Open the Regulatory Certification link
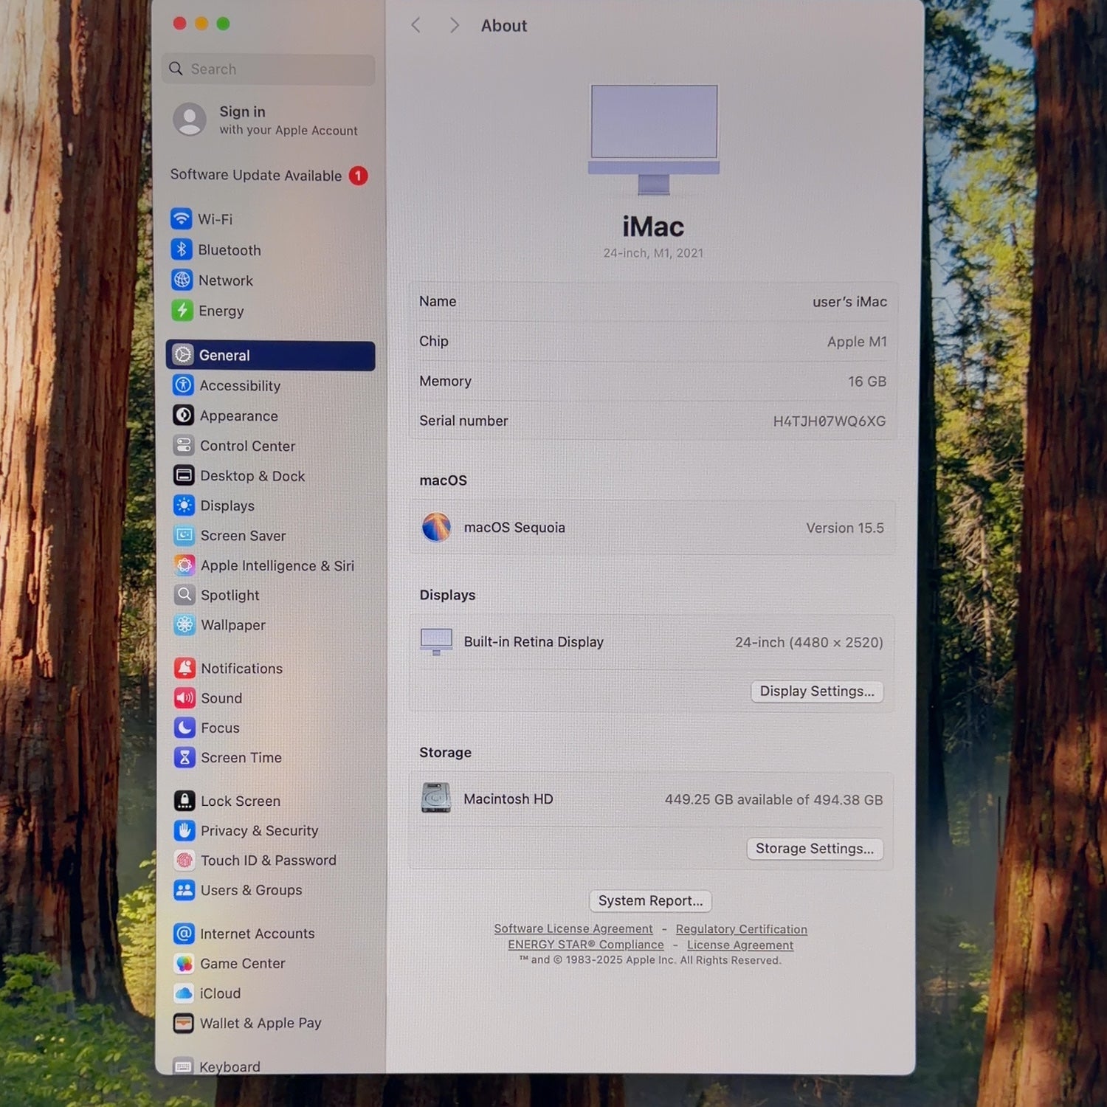The image size is (1107, 1107). [742, 929]
